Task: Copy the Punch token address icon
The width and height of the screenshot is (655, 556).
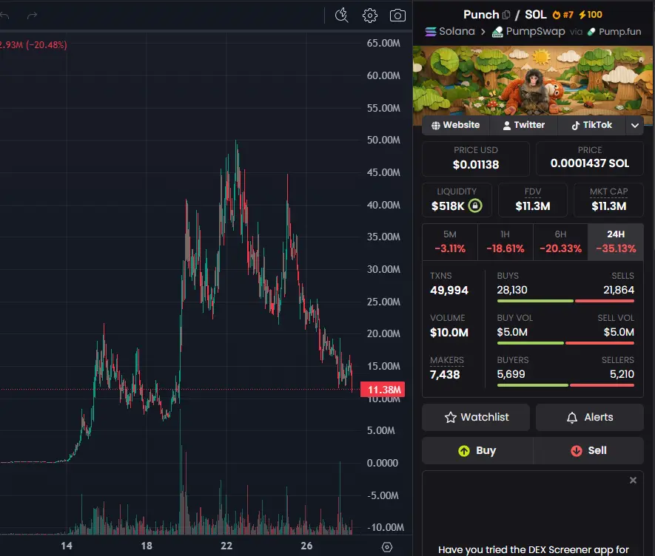Action: [x=506, y=15]
